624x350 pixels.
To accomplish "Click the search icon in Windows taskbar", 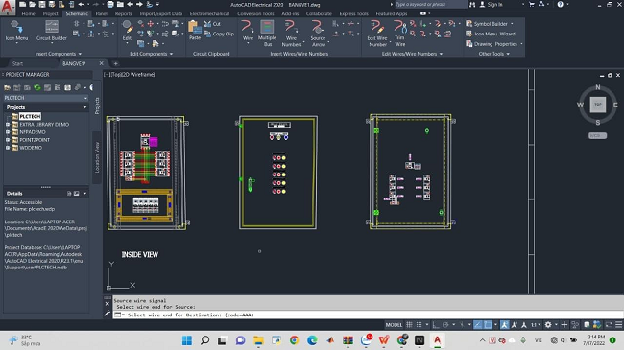I will pyautogui.click(x=204, y=340).
